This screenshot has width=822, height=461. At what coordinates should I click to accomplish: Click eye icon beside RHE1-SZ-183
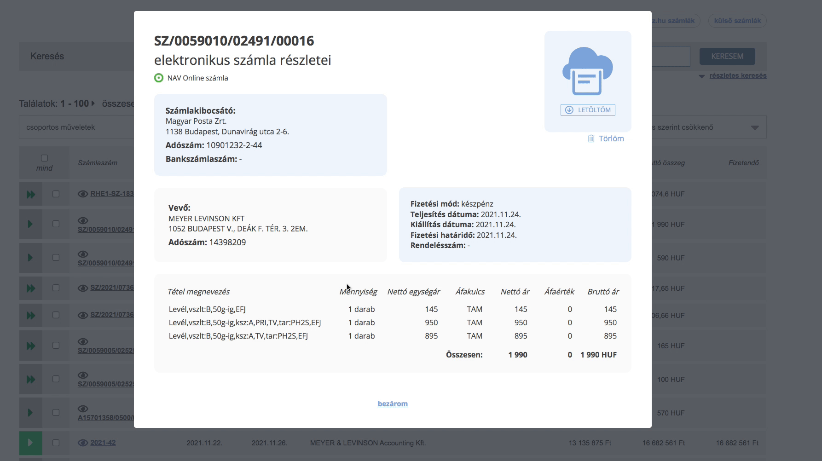(x=83, y=194)
